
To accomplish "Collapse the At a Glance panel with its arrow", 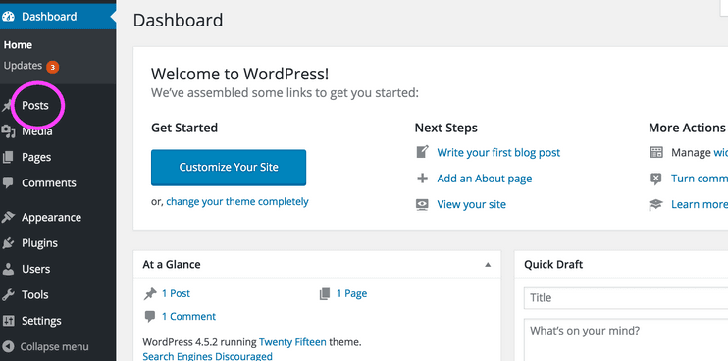I will coord(488,265).
